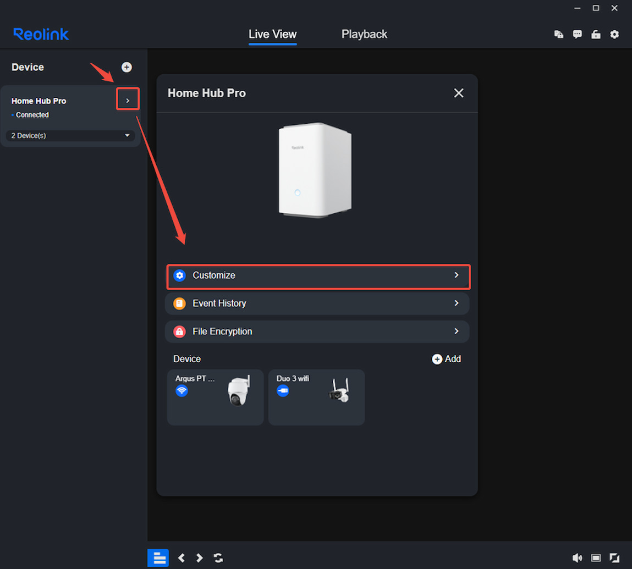Click the Reolink logo
This screenshot has width=632, height=569.
pyautogui.click(x=41, y=34)
